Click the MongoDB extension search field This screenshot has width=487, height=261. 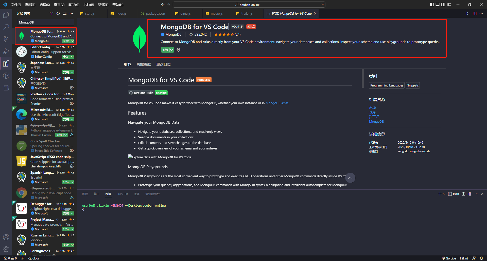45,22
